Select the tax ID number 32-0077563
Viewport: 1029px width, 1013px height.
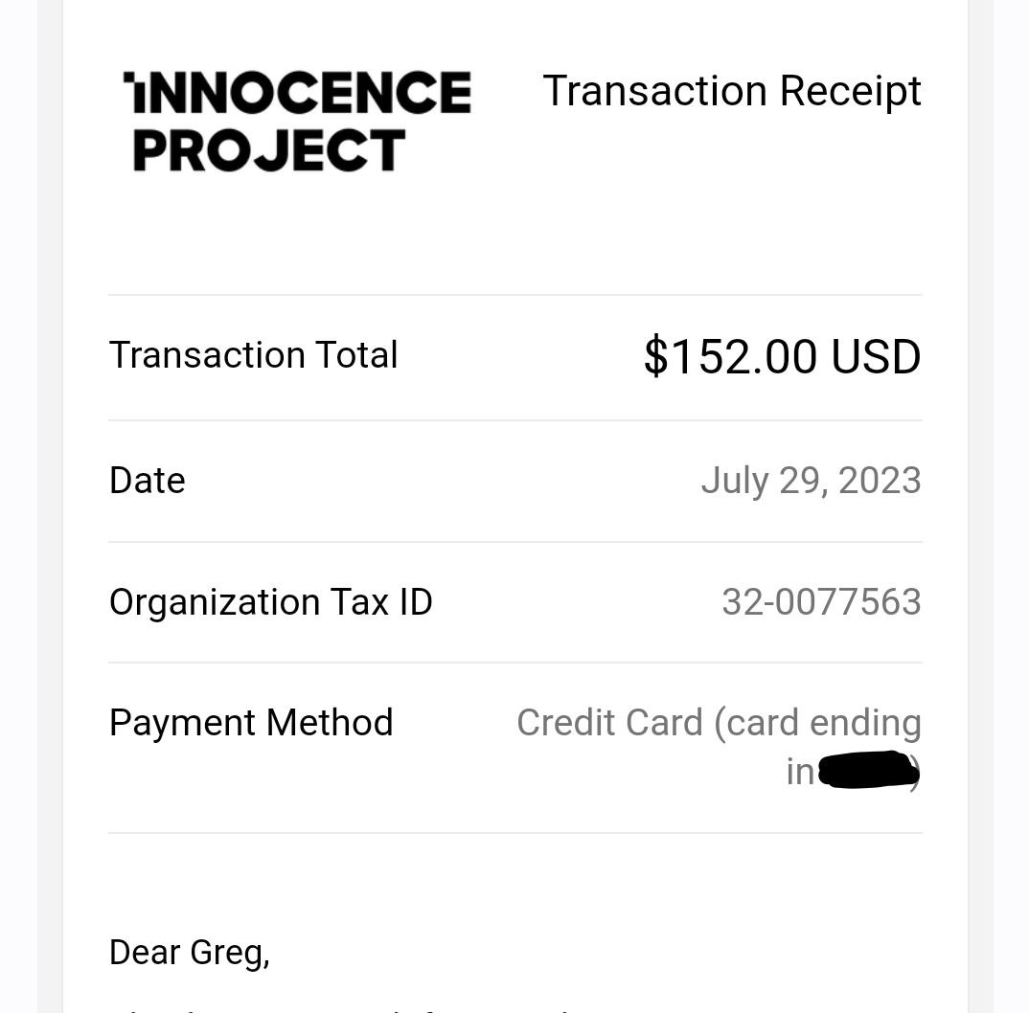click(822, 602)
